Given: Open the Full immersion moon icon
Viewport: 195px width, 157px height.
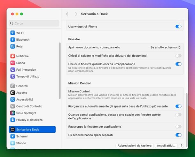Looking at the screenshot, I should tap(12, 70).
